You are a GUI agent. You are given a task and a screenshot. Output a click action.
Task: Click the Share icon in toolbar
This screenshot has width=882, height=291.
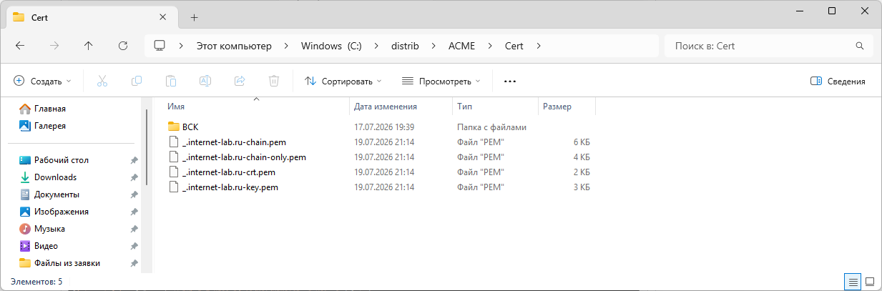(x=240, y=81)
